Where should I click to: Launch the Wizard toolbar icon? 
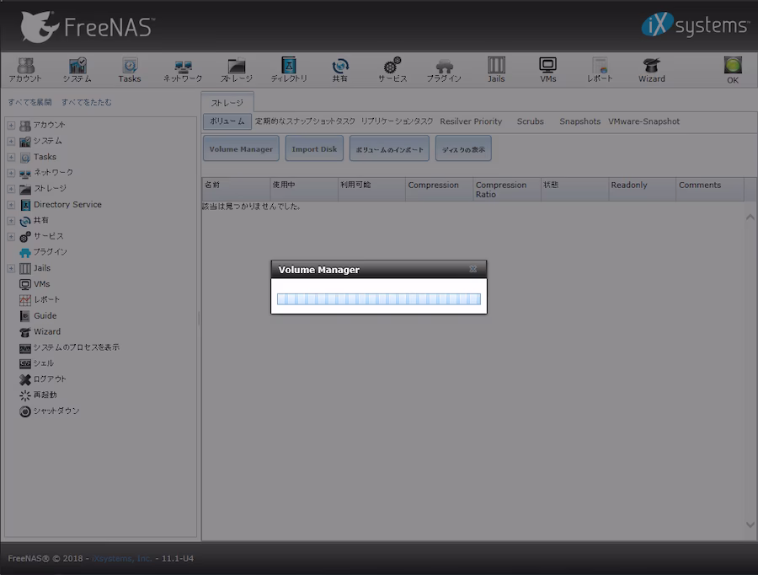pos(652,70)
